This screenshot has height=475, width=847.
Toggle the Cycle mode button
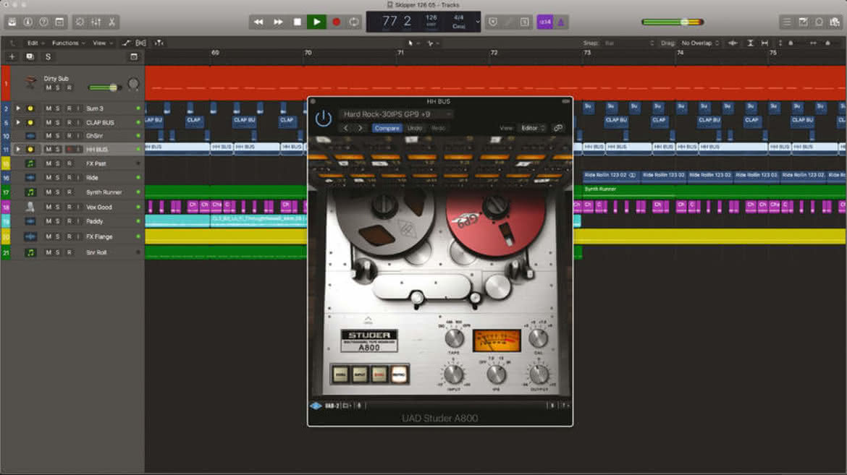[x=354, y=22]
